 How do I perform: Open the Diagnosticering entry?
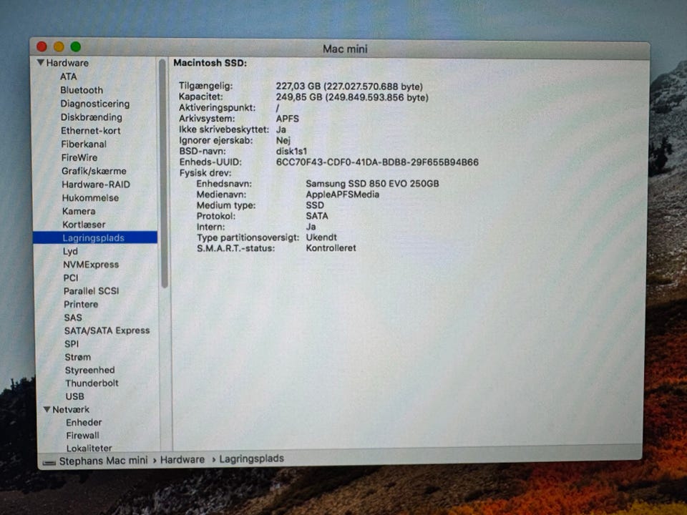click(x=95, y=104)
